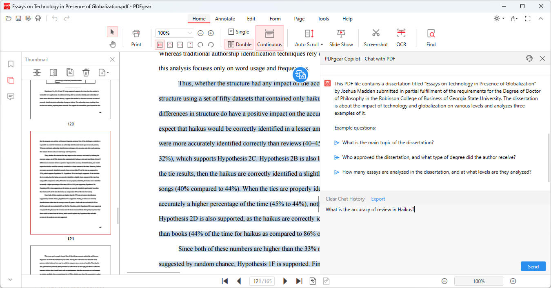Select the page 121 thumbnail
The width and height of the screenshot is (551, 288).
tap(71, 183)
